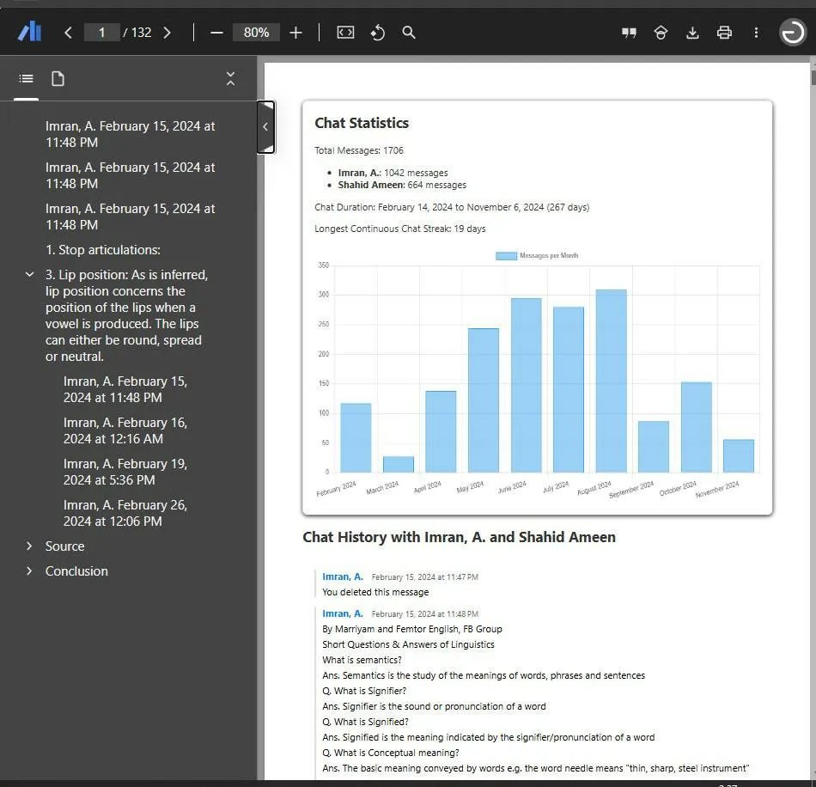Rotate the document view
This screenshot has width=816, height=787.
[x=377, y=33]
